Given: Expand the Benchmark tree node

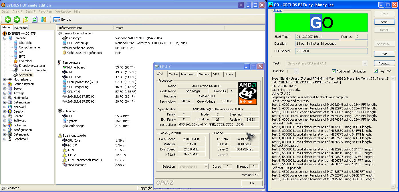Looking at the screenshot, I should click(5, 139).
